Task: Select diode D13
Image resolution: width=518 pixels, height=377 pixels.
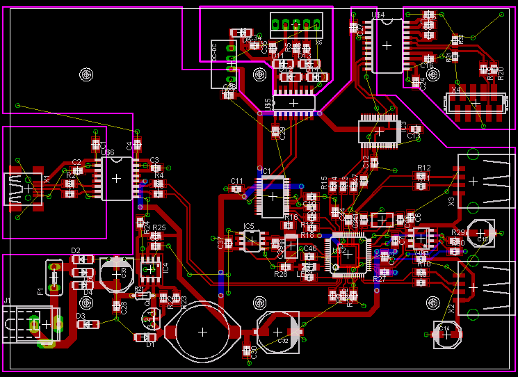Action: coord(309,64)
